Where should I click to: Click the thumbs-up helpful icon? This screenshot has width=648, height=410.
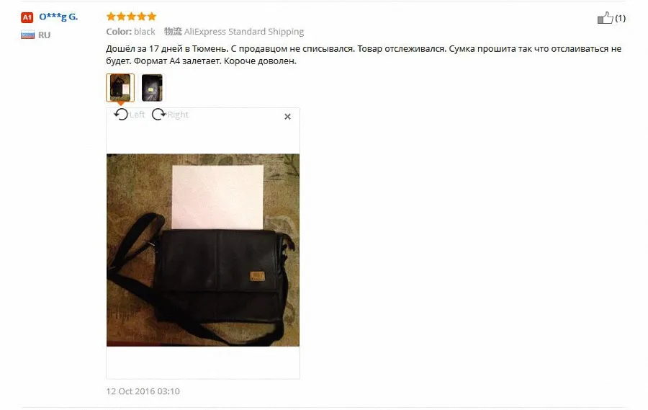click(605, 18)
